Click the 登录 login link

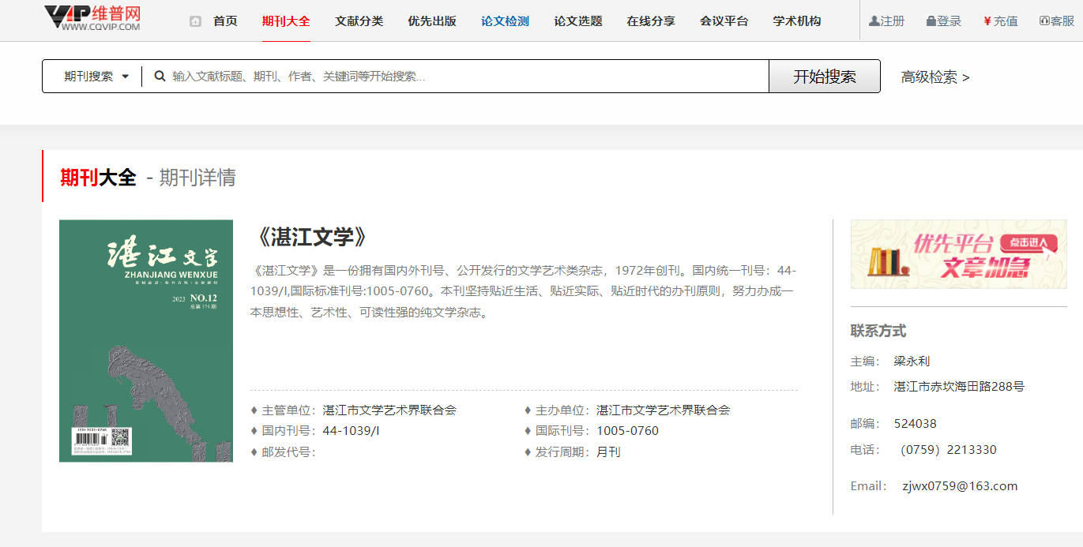950,21
